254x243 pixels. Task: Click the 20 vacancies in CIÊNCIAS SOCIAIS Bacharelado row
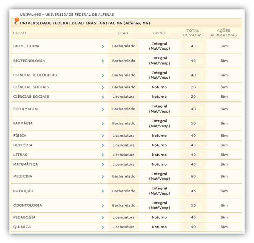pyautogui.click(x=193, y=87)
